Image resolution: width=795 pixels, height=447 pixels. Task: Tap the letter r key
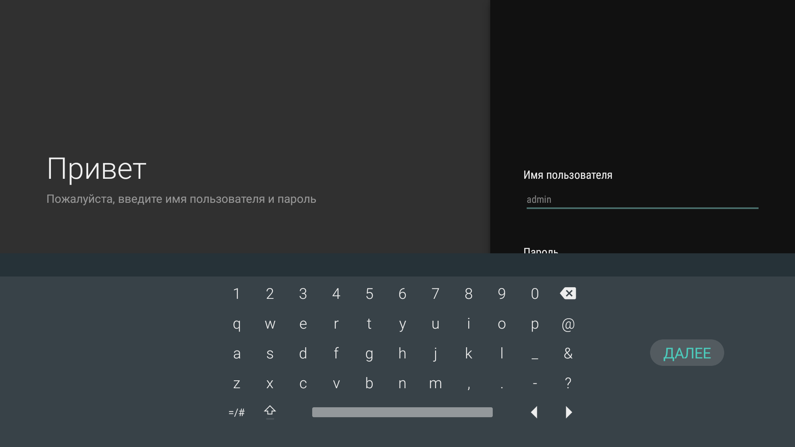click(336, 324)
